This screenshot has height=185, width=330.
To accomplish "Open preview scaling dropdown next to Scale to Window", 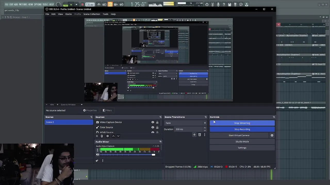I will [82, 105].
